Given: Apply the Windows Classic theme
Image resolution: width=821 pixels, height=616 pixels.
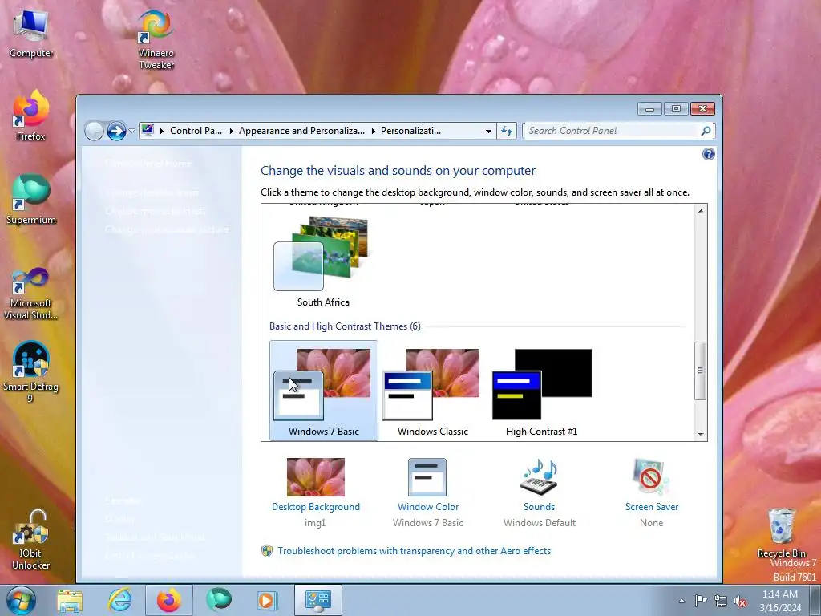Looking at the screenshot, I should [x=432, y=391].
